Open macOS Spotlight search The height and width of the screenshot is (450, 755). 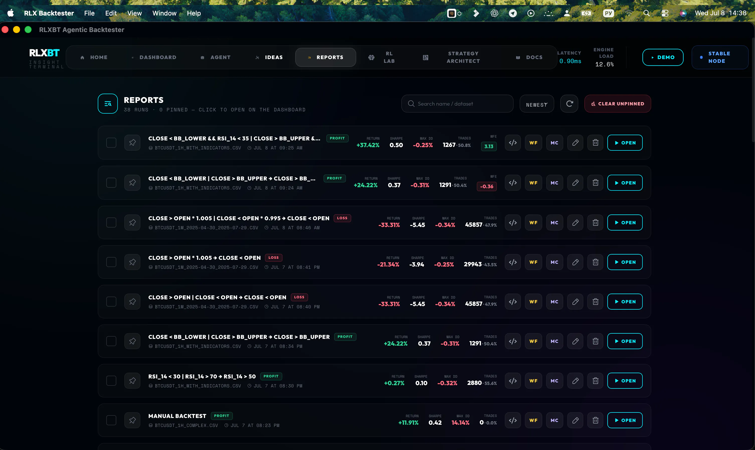pyautogui.click(x=646, y=13)
